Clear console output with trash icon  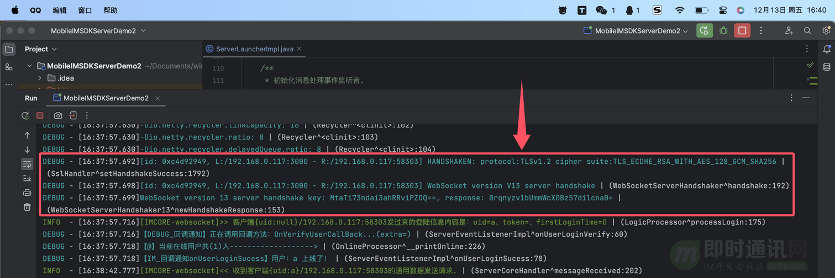[x=27, y=207]
